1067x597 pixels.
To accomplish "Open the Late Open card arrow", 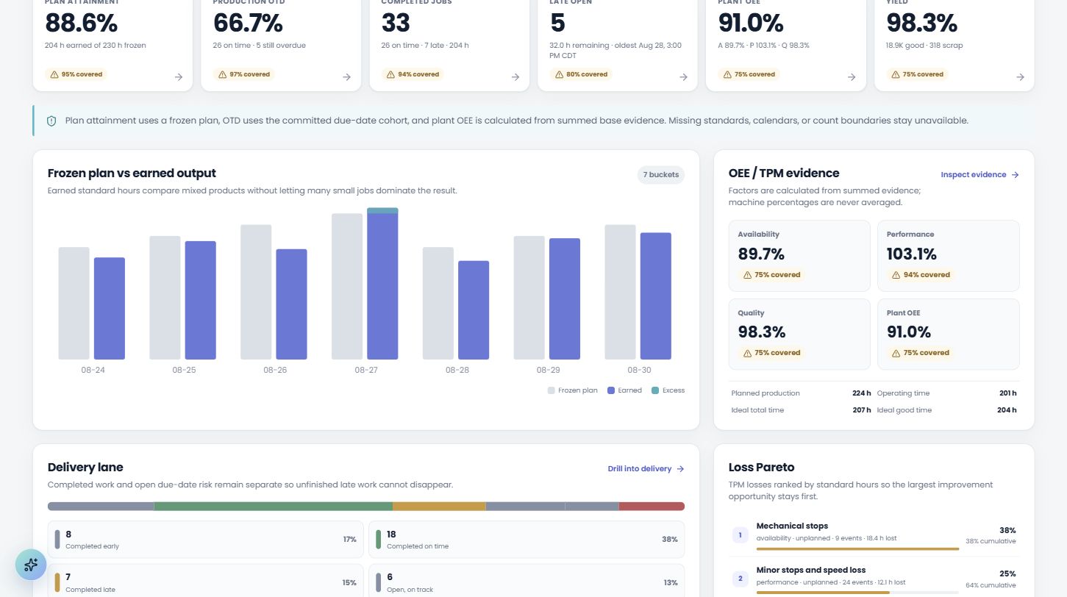I will click(683, 76).
